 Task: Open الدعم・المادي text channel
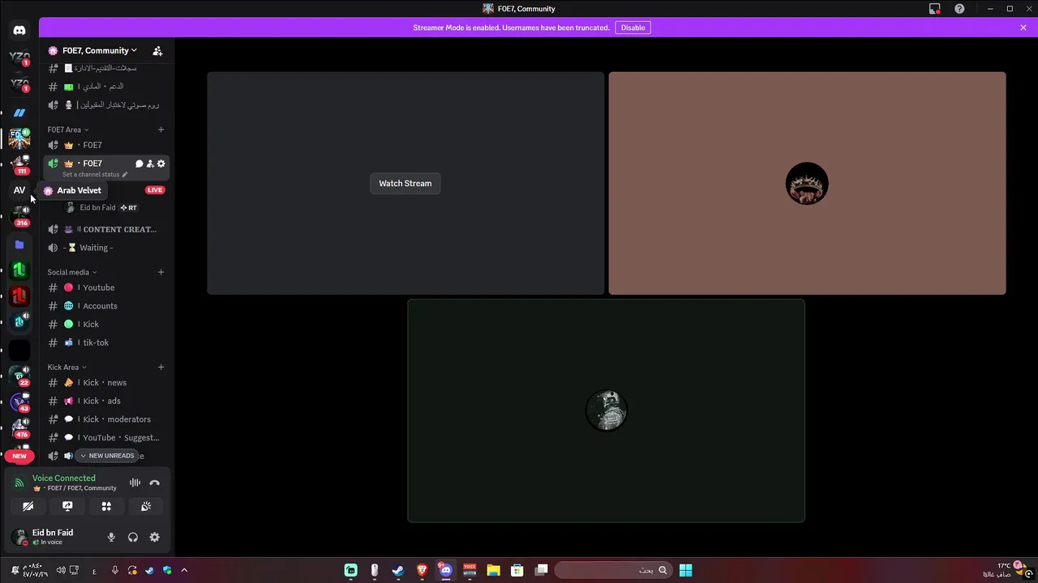tap(105, 86)
